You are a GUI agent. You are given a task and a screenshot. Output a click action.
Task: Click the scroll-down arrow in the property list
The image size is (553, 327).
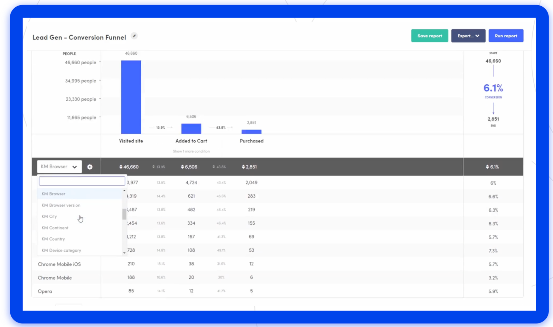point(124,253)
